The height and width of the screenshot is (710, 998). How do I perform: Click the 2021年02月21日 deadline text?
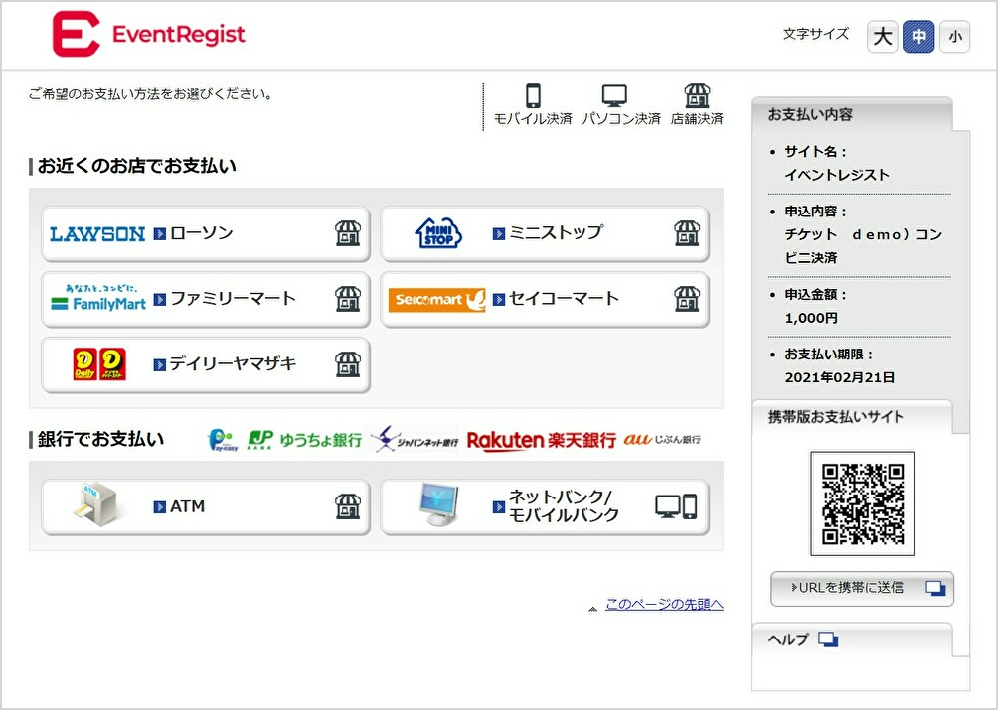(x=840, y=377)
